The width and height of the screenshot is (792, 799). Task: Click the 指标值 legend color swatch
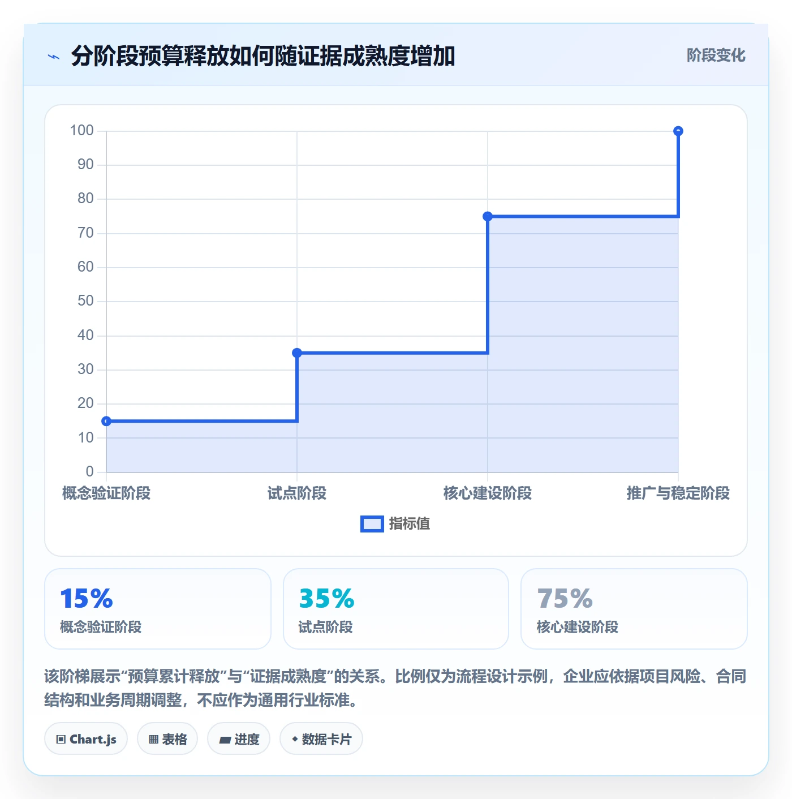(x=372, y=524)
